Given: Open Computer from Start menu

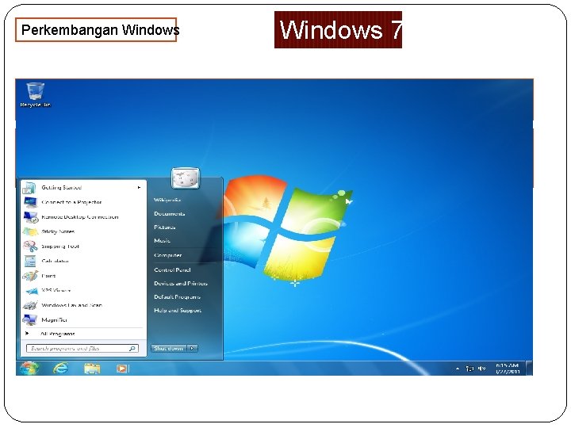Looking at the screenshot, I should coord(167,255).
